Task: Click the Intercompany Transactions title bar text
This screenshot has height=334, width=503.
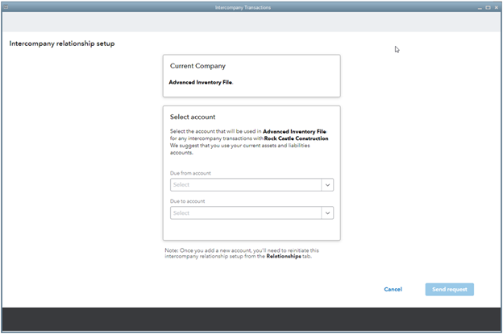Action: point(243,6)
